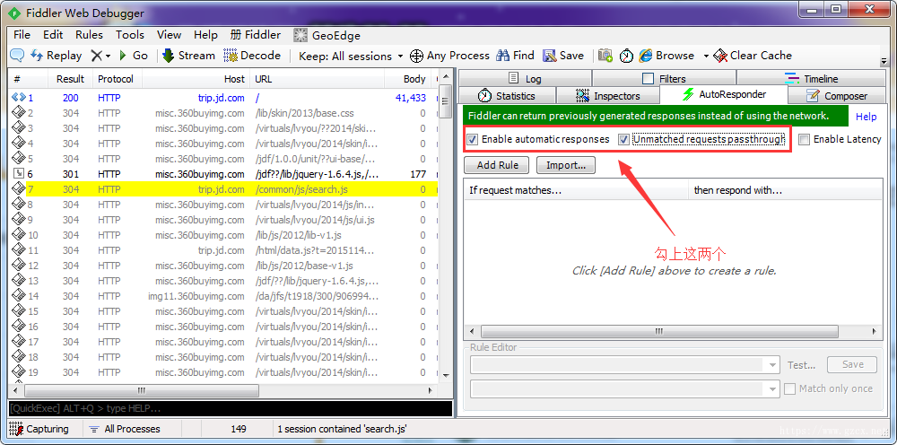Select session 1 trip.jd.com row
This screenshot has height=445, width=897.
(x=223, y=98)
